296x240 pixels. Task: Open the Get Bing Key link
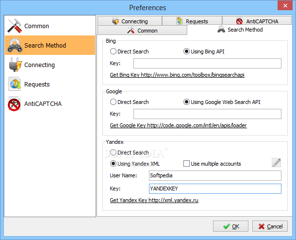click(x=177, y=75)
